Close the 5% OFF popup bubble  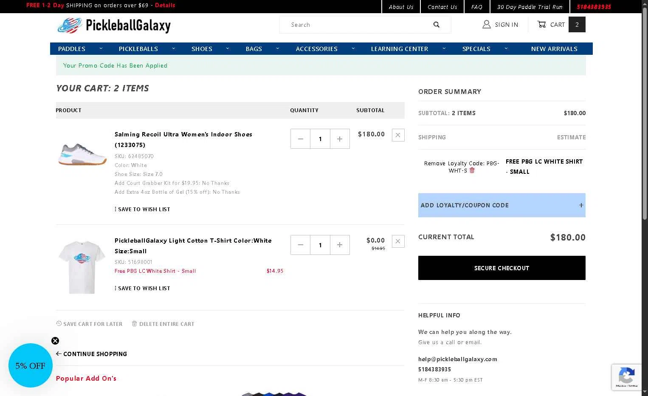55,341
